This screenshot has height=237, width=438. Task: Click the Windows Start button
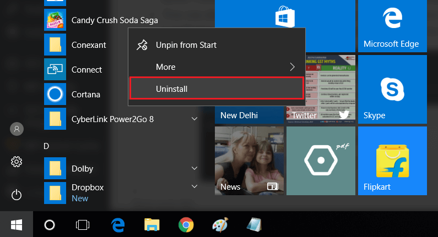[17, 225]
